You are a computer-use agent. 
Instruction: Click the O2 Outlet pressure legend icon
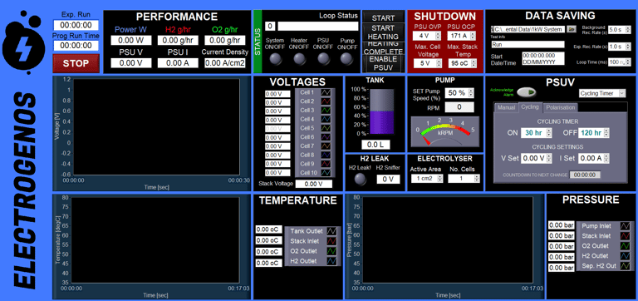(625, 246)
